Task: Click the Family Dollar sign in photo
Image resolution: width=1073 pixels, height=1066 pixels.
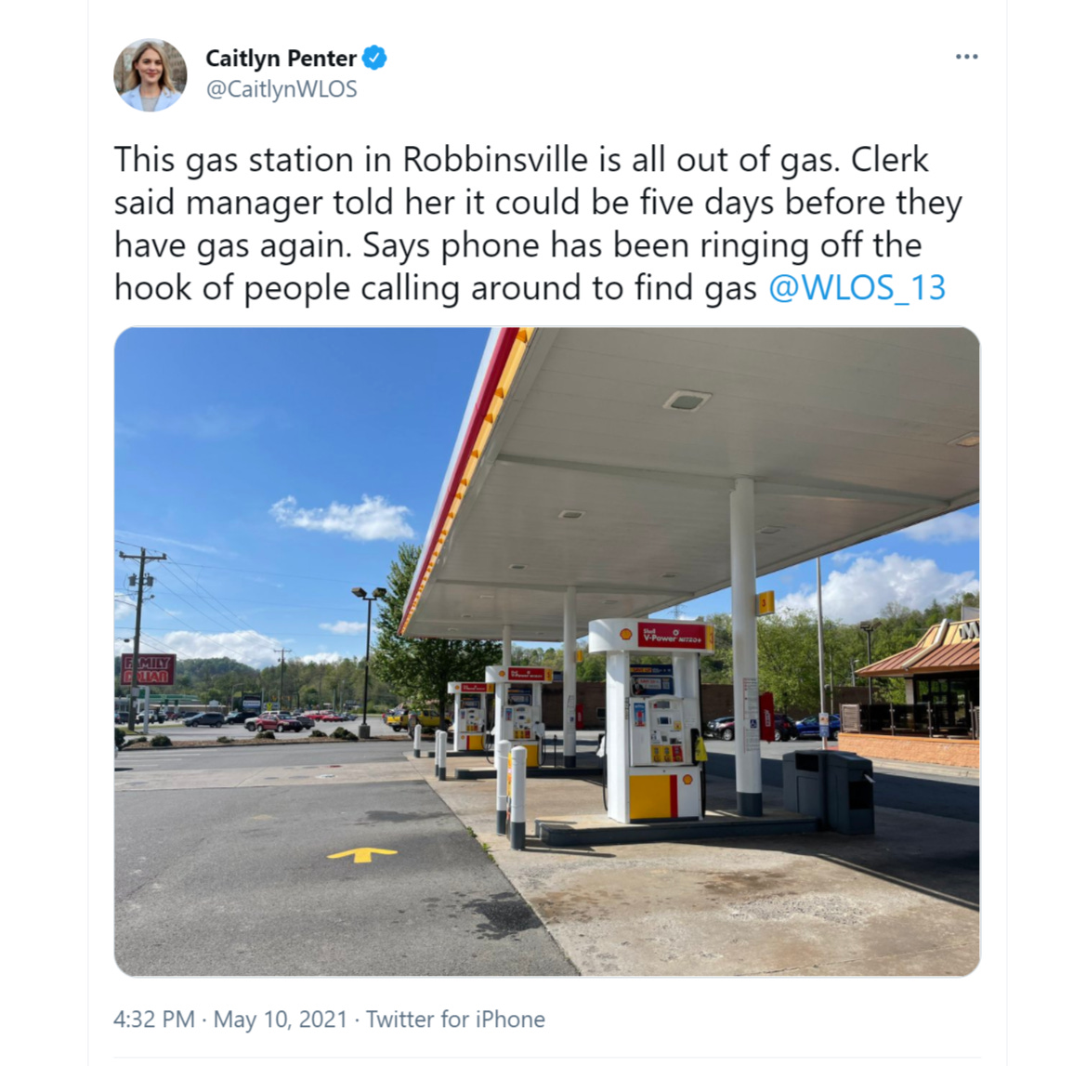Action: pos(148,669)
